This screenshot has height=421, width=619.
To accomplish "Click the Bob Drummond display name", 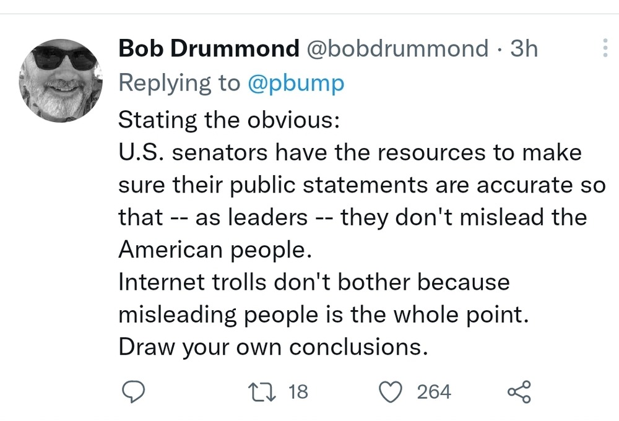I will pyautogui.click(x=208, y=49).
